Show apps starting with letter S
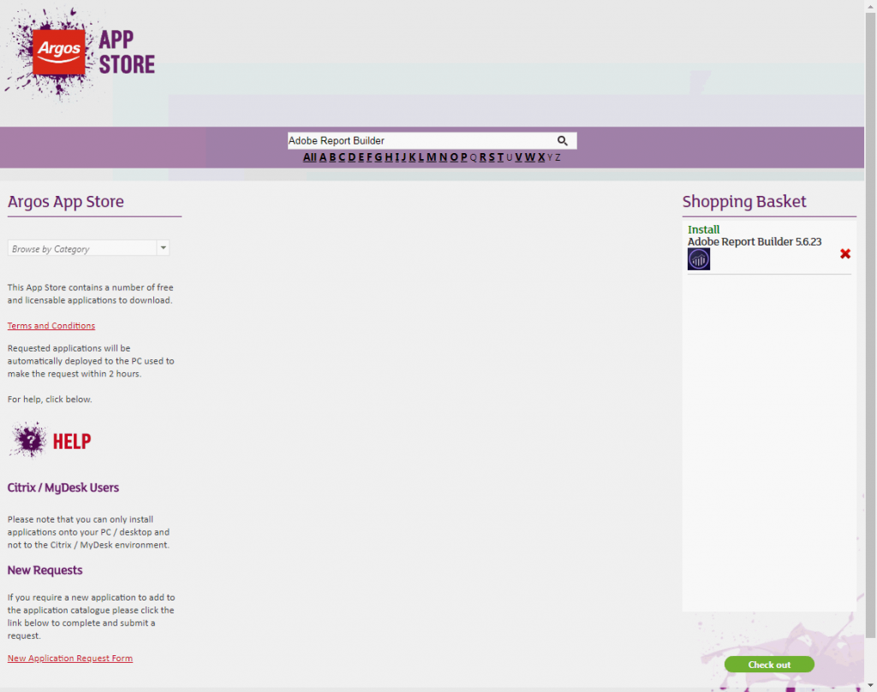 (492, 157)
